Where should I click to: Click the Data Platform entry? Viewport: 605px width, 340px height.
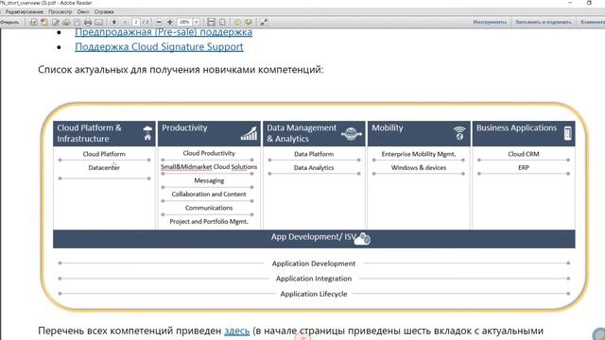tap(314, 154)
